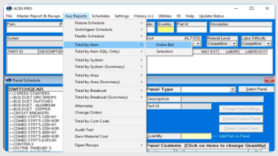Image resolution: width=278 pixels, height=156 pixels.
Task: Choose Change Orders report
Action: click(x=105, y=112)
